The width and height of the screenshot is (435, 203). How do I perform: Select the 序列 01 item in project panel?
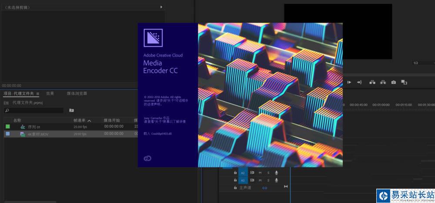coord(34,127)
